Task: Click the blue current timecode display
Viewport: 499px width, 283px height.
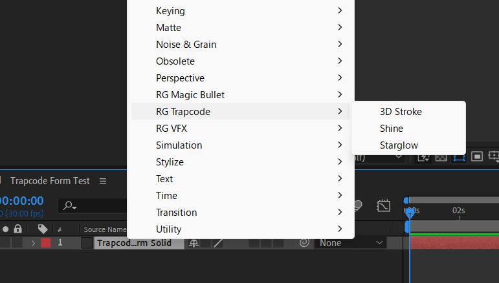Action: tap(21, 201)
